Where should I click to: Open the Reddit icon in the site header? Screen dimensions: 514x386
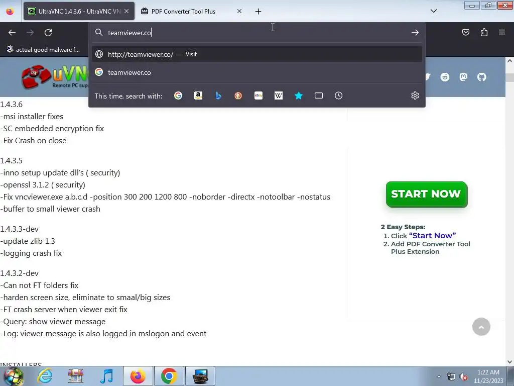445,77
